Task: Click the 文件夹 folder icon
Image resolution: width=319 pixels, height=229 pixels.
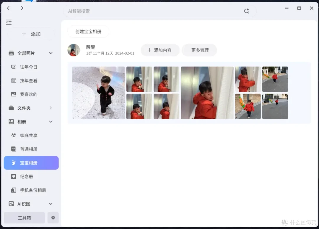Action: pyautogui.click(x=11, y=108)
